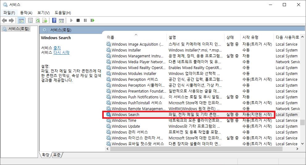Select Windows 모바일 핫스팟 서비스 name
This screenshot has height=165, width=306.
click(138, 144)
